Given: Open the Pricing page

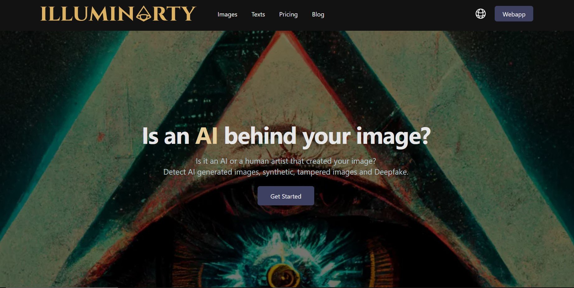Looking at the screenshot, I should pyautogui.click(x=288, y=14).
